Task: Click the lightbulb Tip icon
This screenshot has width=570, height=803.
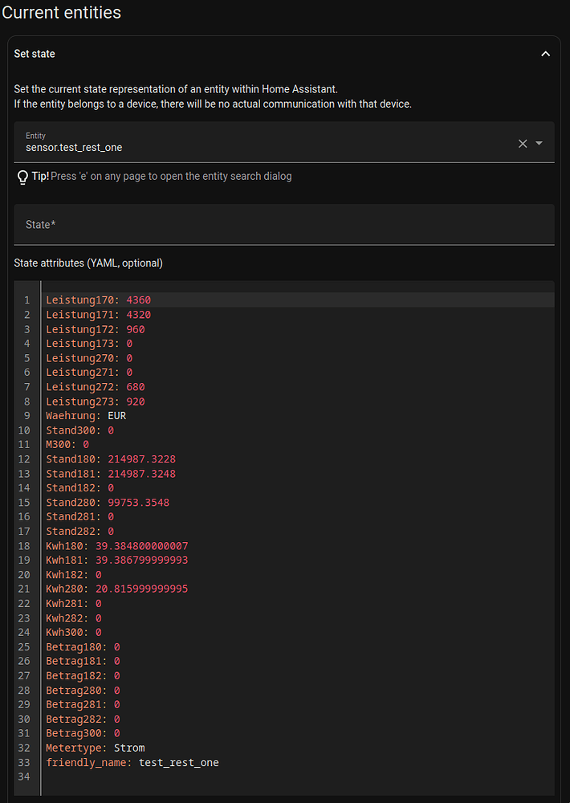Action: point(22,176)
